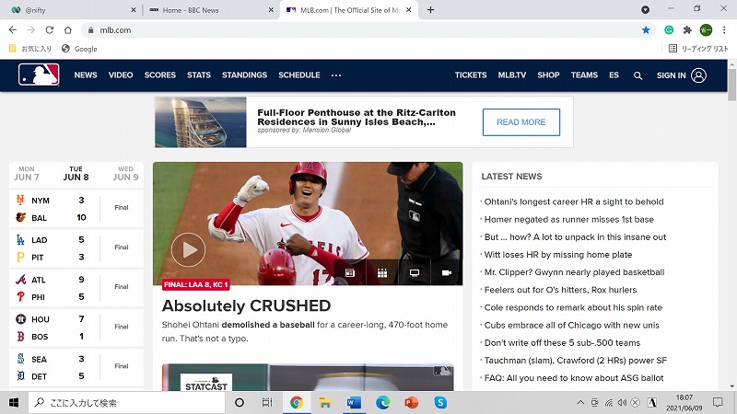This screenshot has height=414, width=737.
Task: Click the Windows taskbar search box
Action: point(126,403)
